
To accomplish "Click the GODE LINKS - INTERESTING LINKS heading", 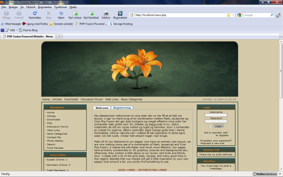I will [142, 170].
